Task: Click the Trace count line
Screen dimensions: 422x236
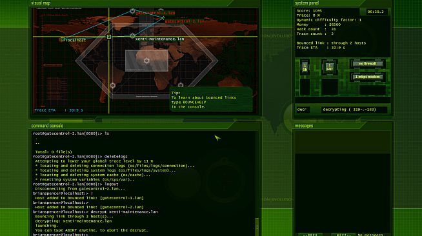Action: pyautogui.click(x=315, y=34)
